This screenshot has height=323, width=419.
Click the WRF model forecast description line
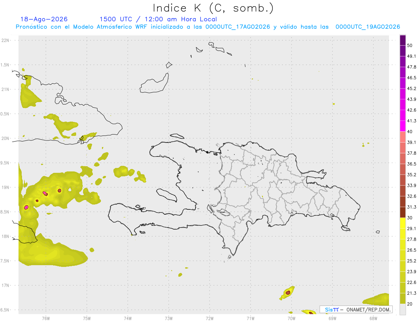(x=208, y=27)
